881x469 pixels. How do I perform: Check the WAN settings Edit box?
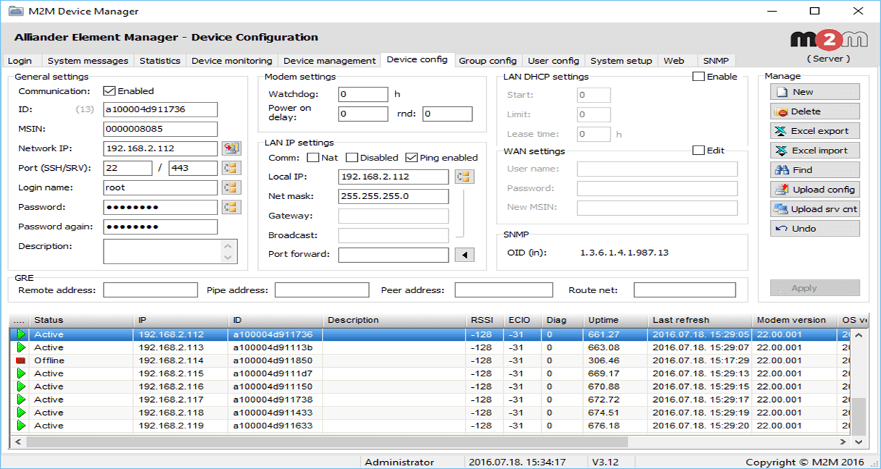[x=698, y=150]
